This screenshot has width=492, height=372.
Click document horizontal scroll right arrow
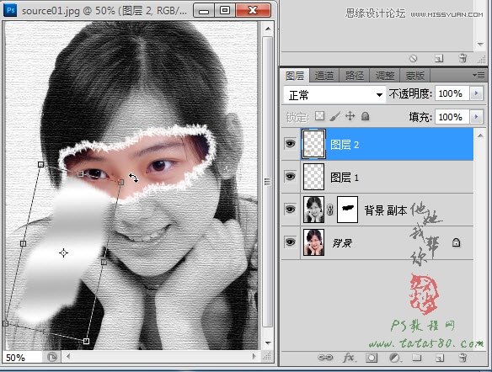(x=254, y=356)
